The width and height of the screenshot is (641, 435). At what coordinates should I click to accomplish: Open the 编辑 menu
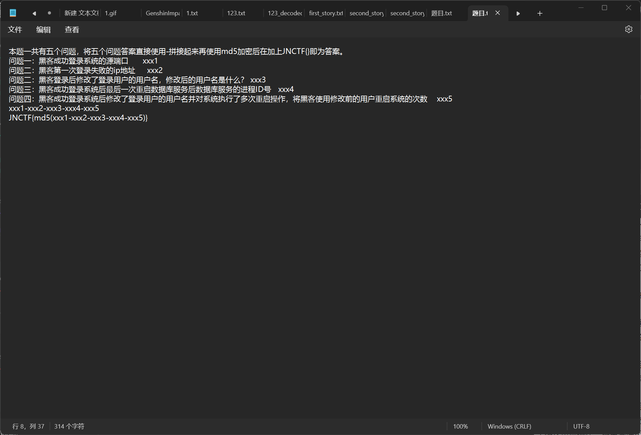click(x=43, y=30)
